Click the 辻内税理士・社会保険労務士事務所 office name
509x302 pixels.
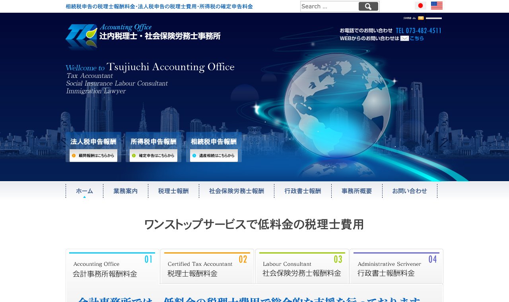160,36
